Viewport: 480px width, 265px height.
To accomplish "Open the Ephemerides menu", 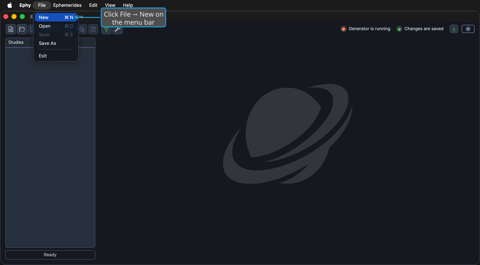I will [x=67, y=5].
